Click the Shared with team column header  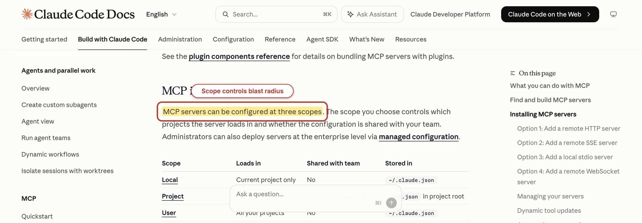(x=333, y=163)
